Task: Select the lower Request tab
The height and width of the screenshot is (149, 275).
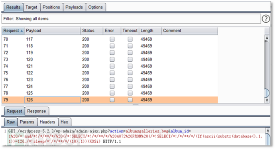Action: click(x=14, y=111)
